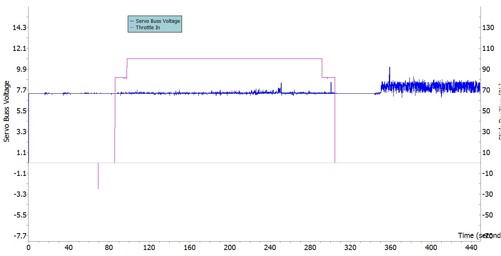
Task: Click the tallest blue voltage spike peak
Action: click(389, 67)
